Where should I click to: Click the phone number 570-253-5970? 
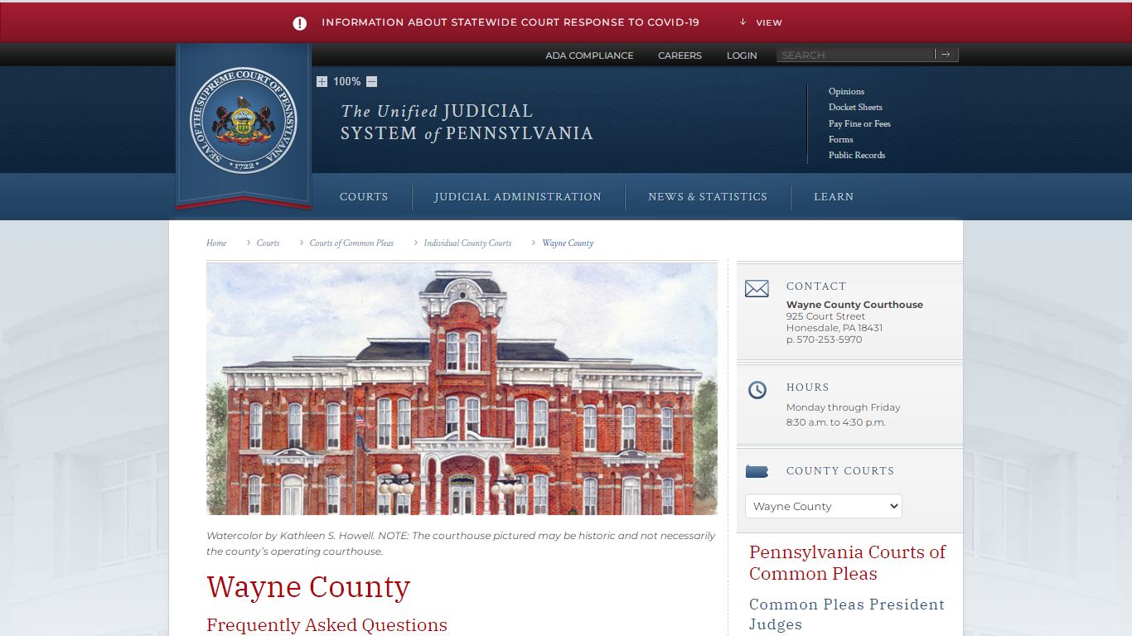click(x=830, y=340)
